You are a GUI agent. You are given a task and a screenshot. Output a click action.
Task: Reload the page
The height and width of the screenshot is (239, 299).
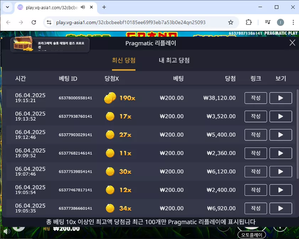34,22
